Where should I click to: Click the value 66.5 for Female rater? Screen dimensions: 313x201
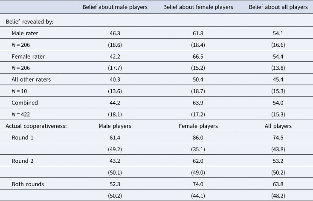point(198,57)
